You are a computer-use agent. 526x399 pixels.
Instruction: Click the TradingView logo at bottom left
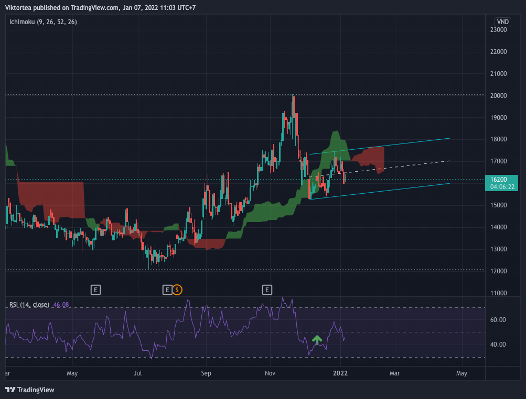30,390
